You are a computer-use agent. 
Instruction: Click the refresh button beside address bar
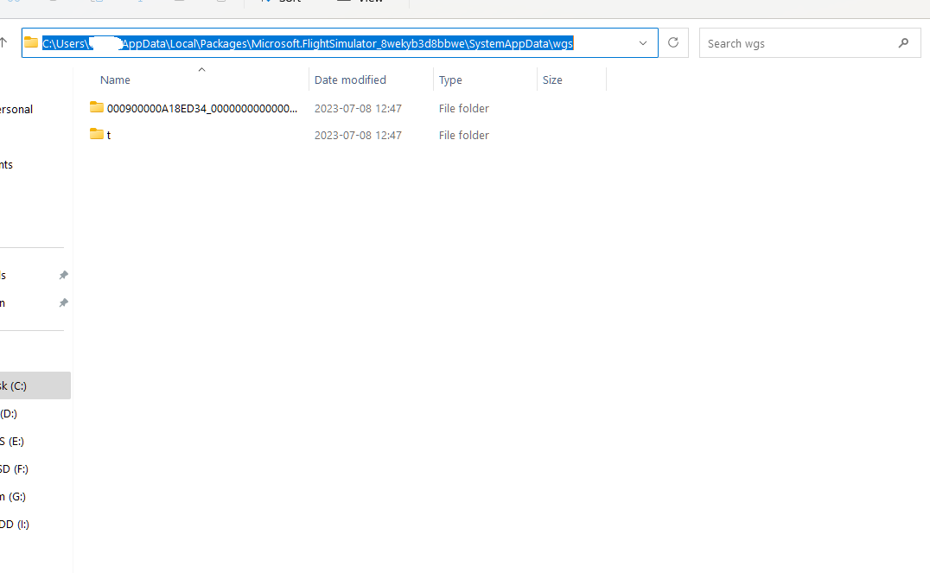pos(673,43)
